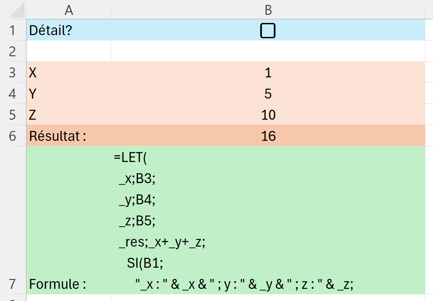Select the cell labeled X
Screen dimensions: 433x301
pyautogui.click(x=69, y=72)
